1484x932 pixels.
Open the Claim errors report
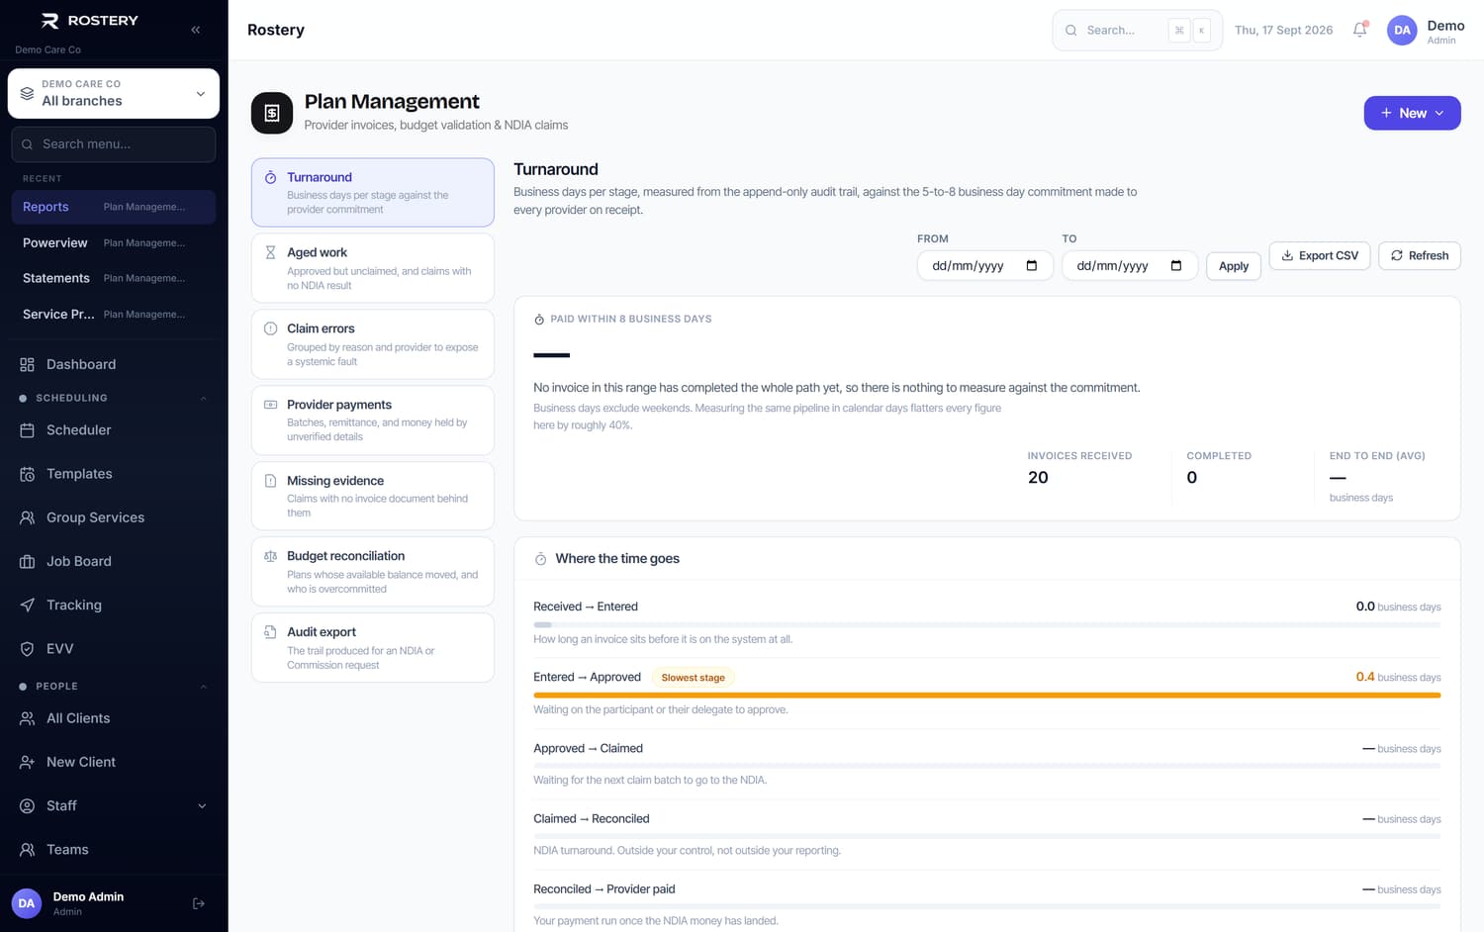(x=373, y=344)
